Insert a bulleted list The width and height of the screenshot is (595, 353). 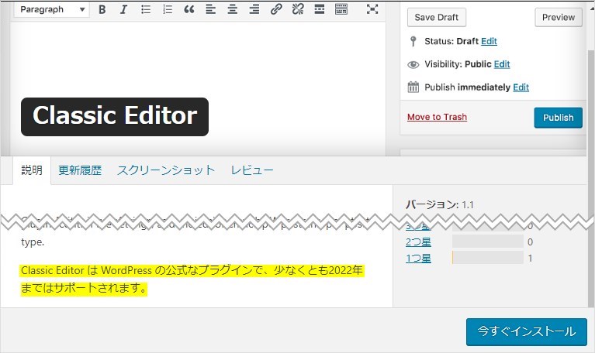(x=146, y=9)
